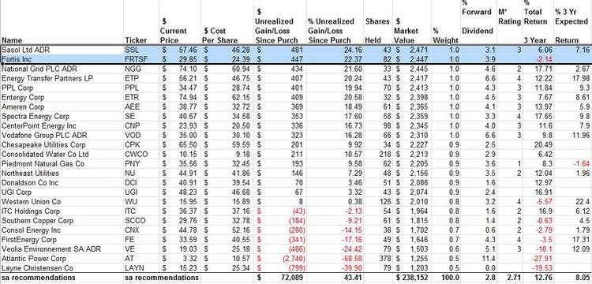Click the -27.91 total return cell
Screen dimensions: 592x284
[x=538, y=259]
